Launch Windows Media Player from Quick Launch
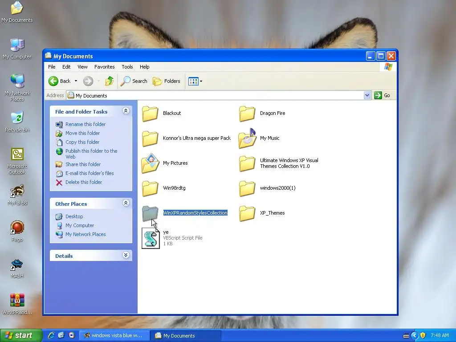 [x=72, y=336]
